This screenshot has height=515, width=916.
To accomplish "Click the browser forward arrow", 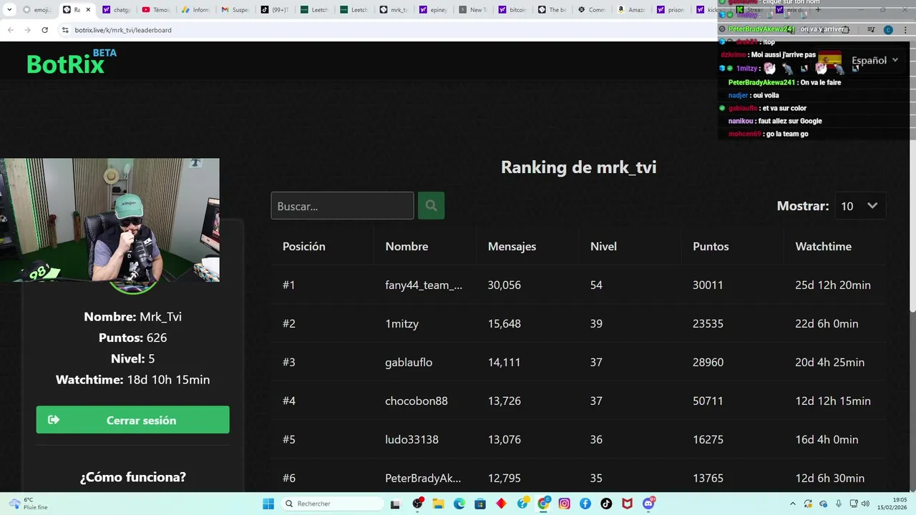I will [27, 30].
